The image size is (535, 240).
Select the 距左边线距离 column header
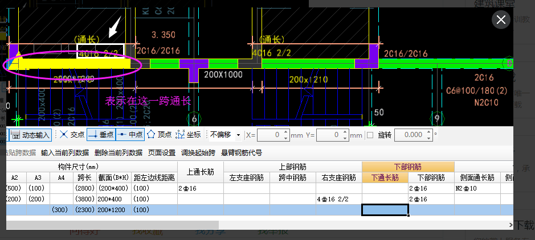154,177
